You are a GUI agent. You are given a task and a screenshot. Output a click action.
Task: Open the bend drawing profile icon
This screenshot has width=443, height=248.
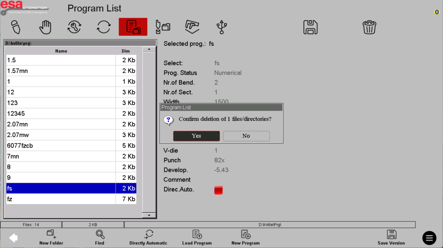point(192,27)
